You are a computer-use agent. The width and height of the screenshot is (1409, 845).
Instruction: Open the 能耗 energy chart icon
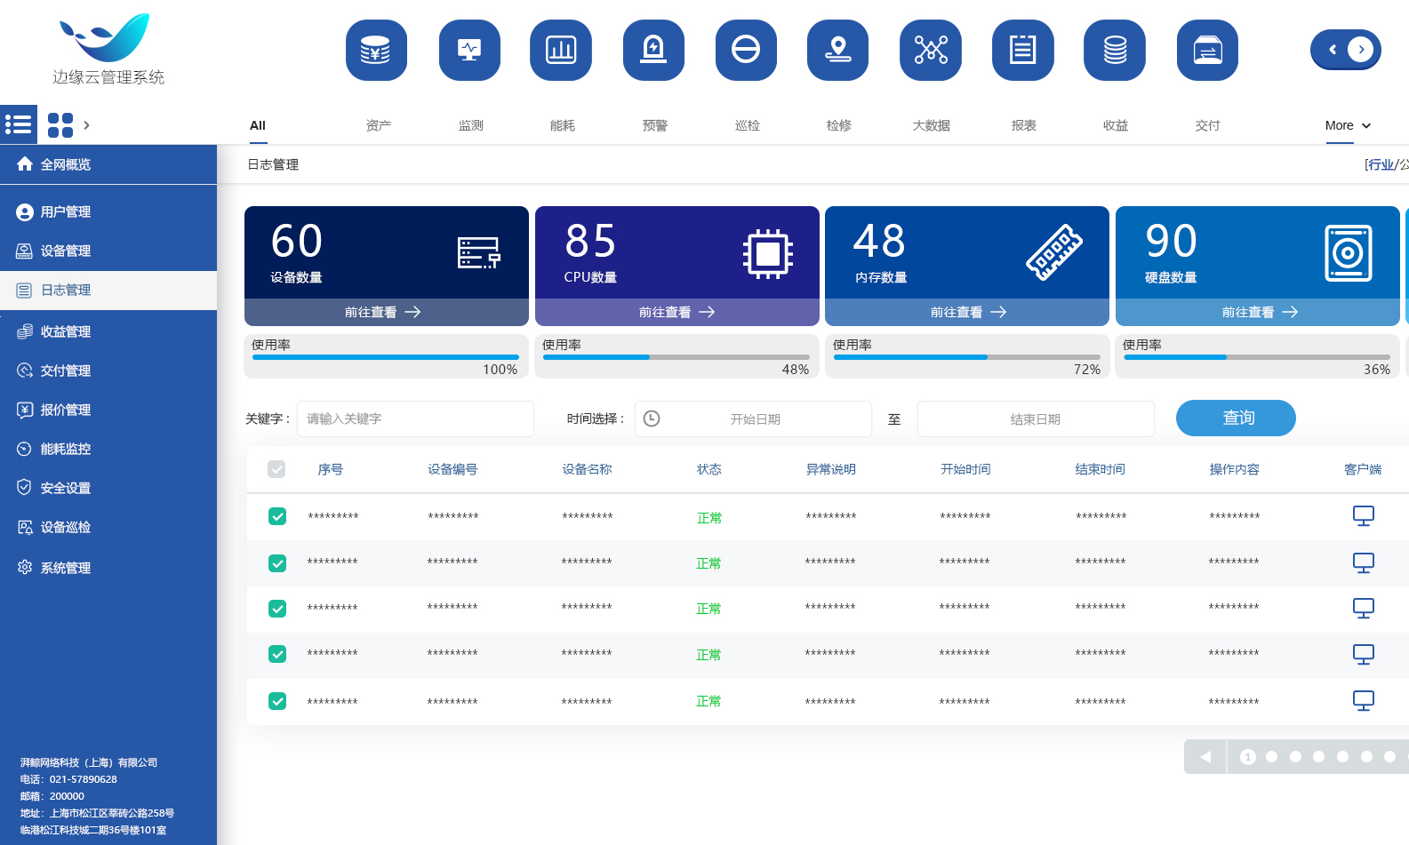click(561, 50)
